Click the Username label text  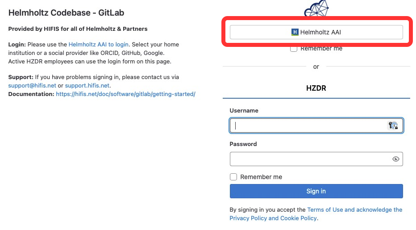(244, 110)
